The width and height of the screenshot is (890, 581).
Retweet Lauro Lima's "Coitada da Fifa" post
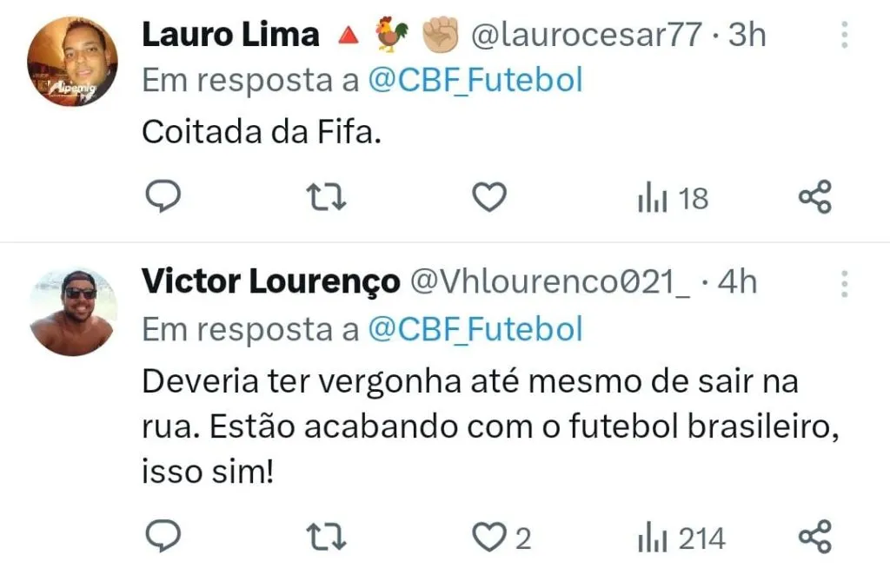[x=326, y=197]
